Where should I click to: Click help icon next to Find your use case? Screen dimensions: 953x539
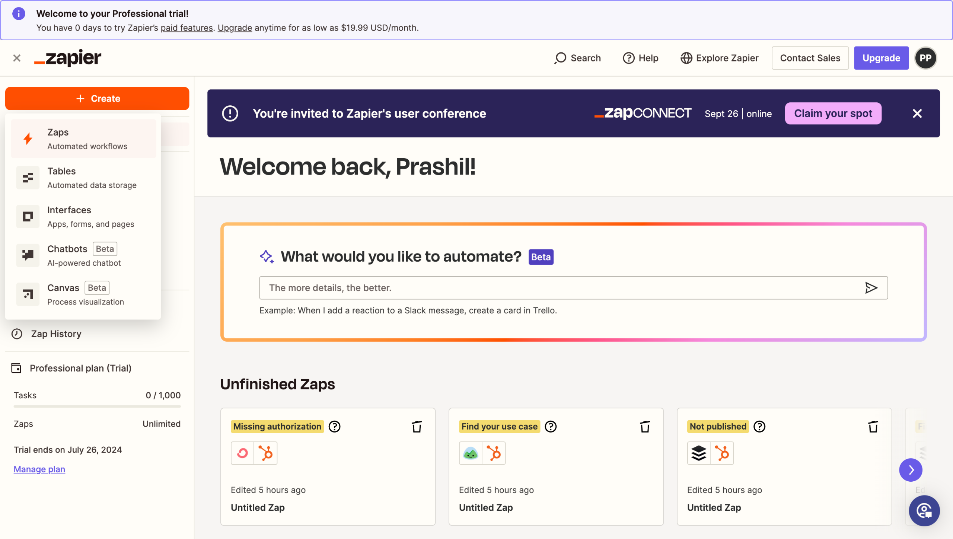pyautogui.click(x=551, y=427)
